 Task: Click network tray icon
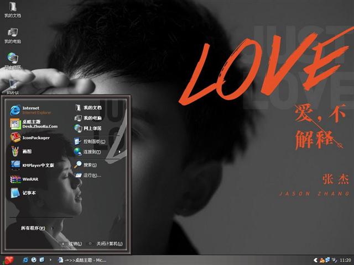tap(327, 260)
